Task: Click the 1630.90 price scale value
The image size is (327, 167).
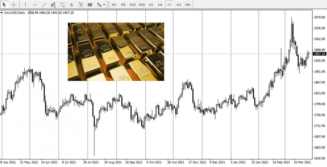Action: pyautogui.click(x=319, y=158)
